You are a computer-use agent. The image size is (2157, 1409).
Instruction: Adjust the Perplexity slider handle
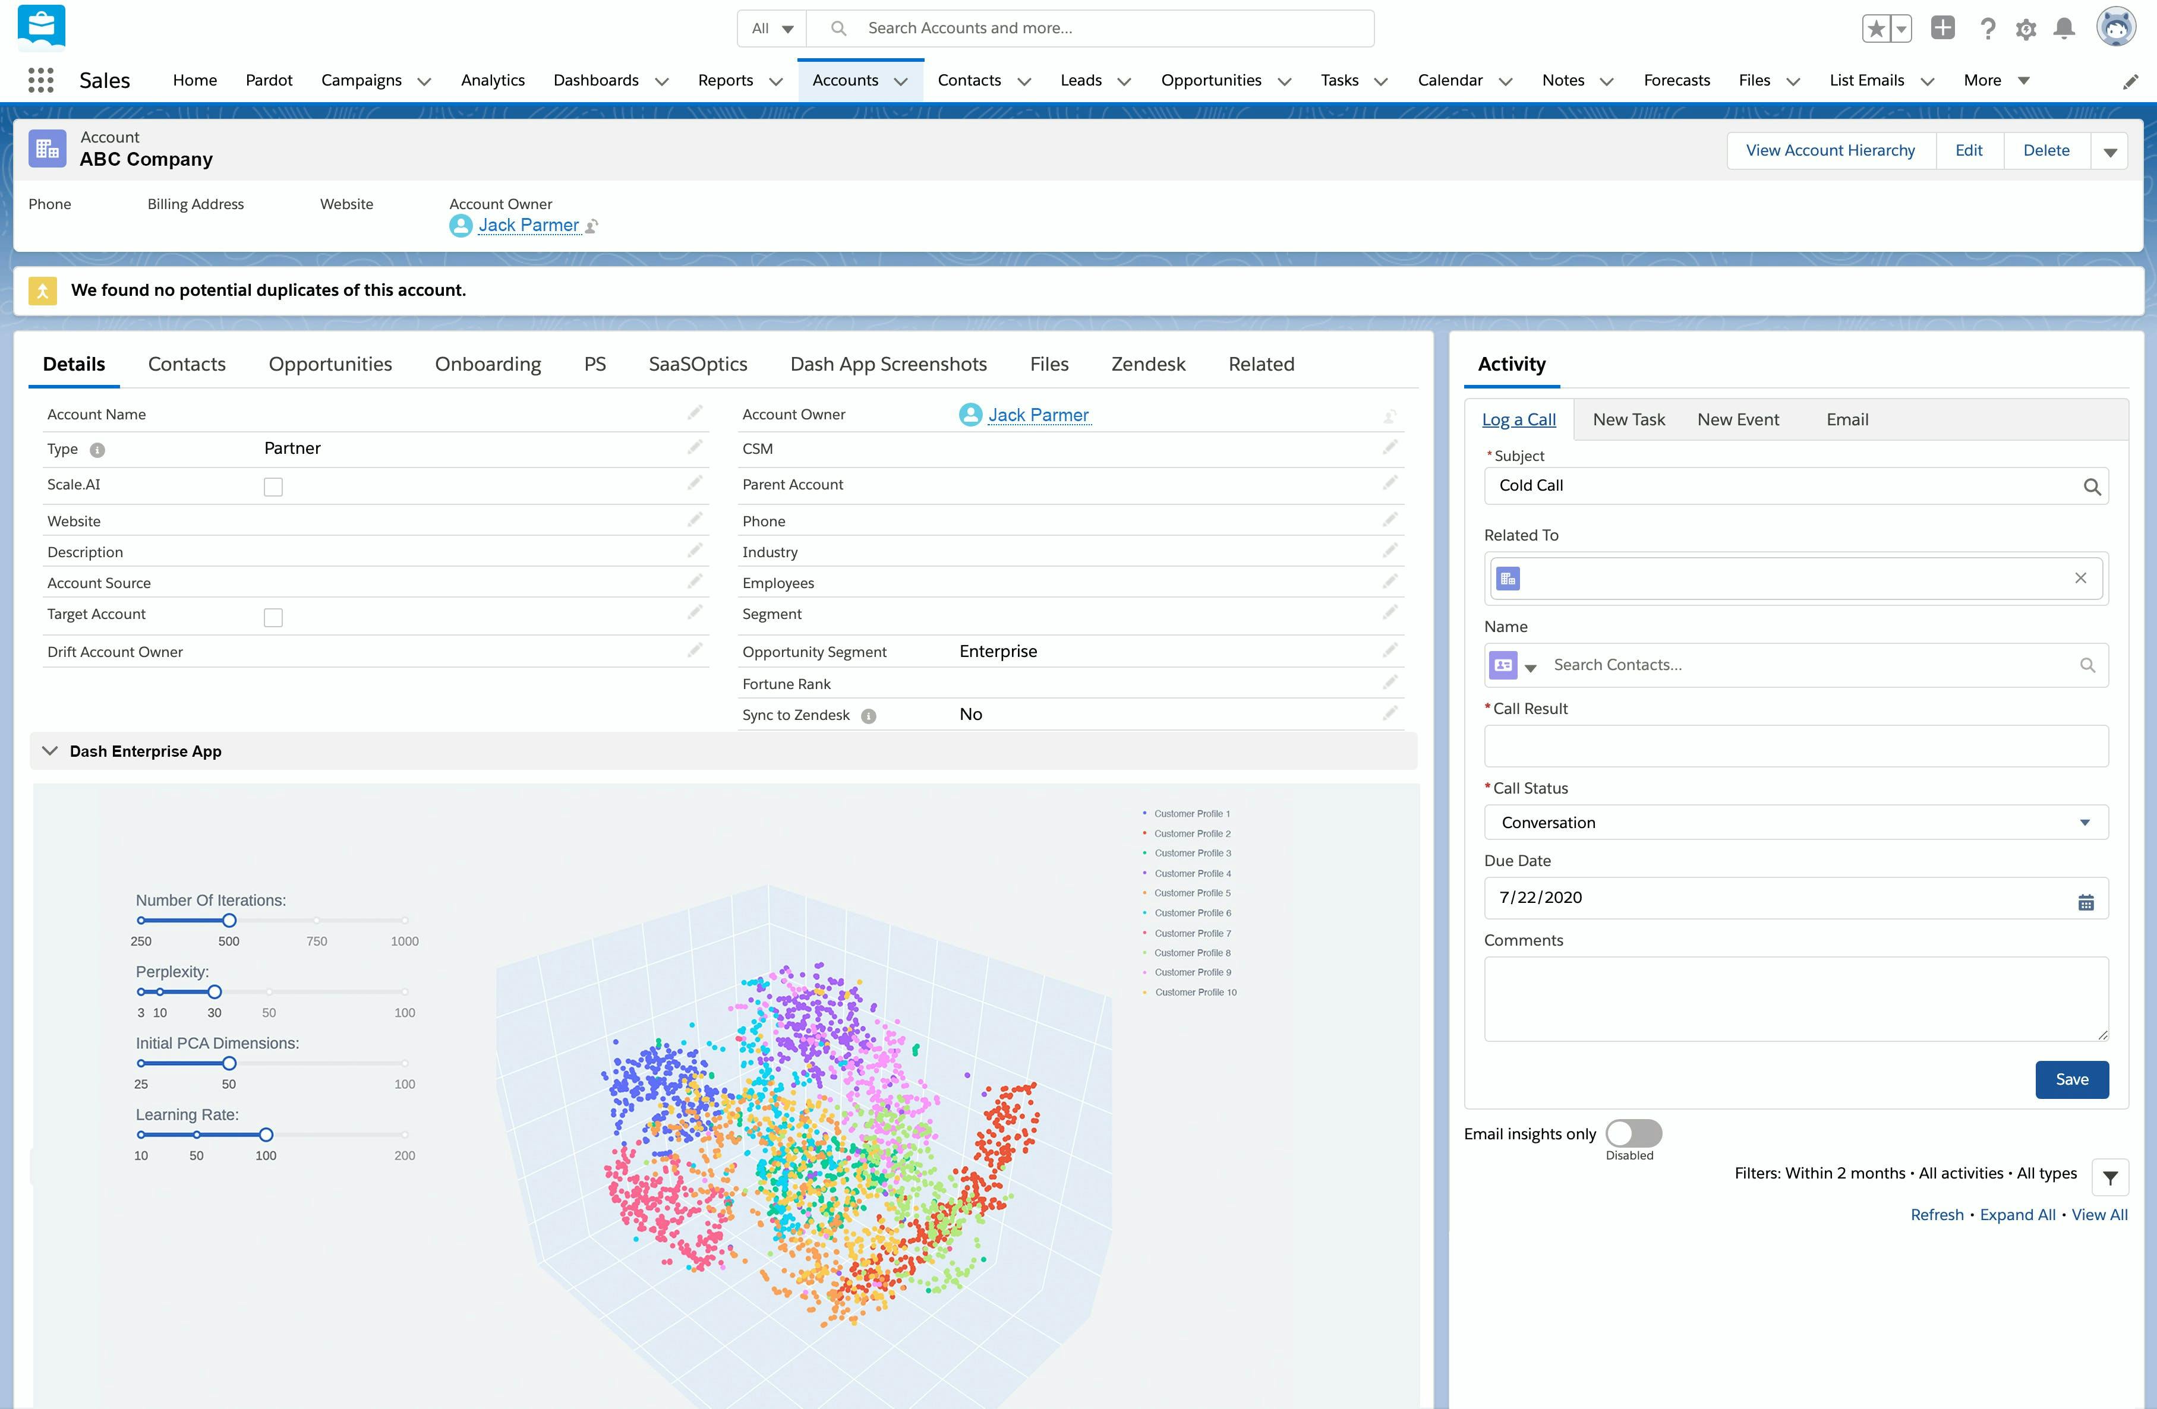tap(215, 991)
